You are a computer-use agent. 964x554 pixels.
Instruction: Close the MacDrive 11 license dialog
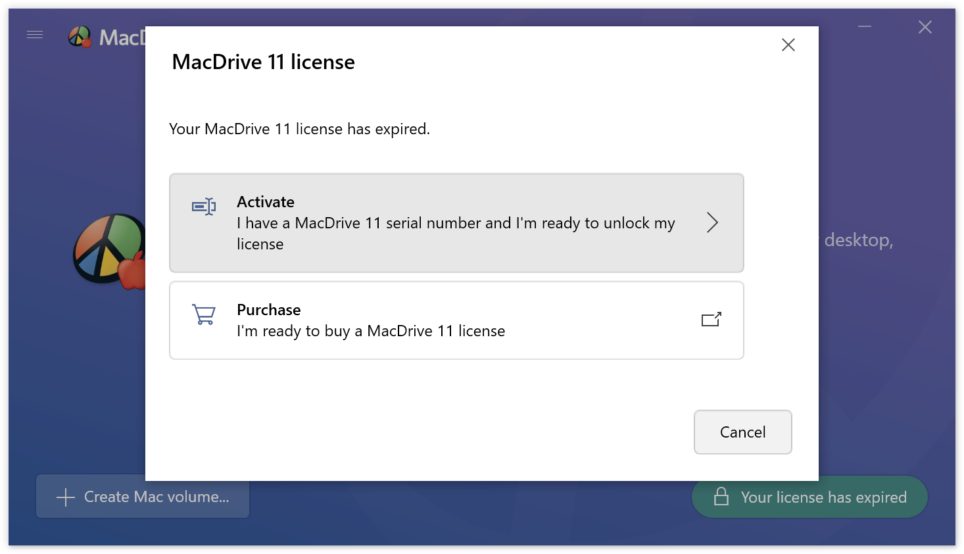pyautogui.click(x=788, y=45)
